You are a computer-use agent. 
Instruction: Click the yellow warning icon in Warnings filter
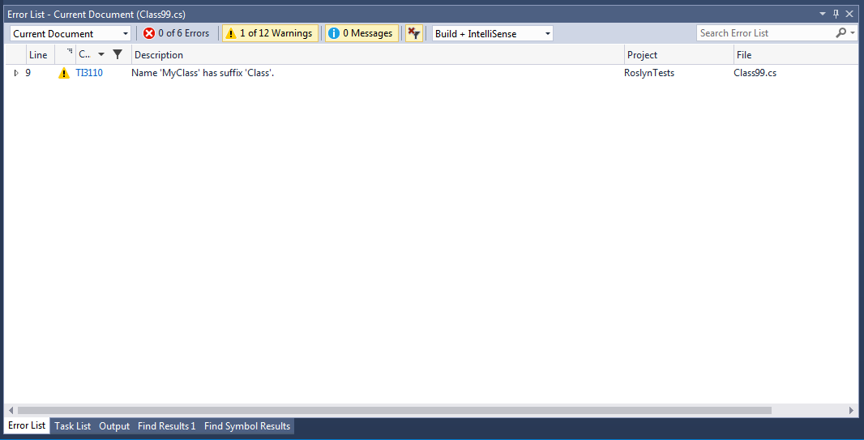[x=231, y=33]
